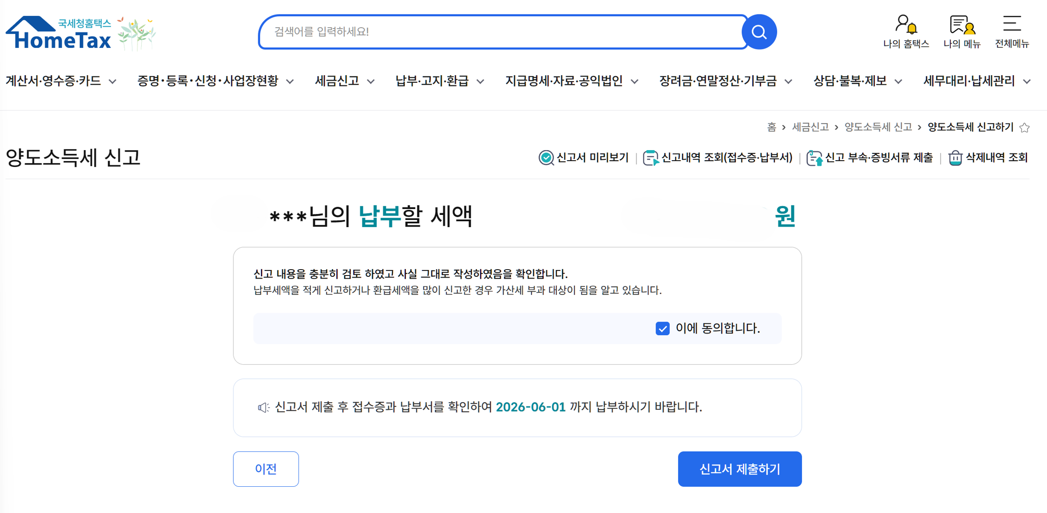The image size is (1047, 513).
Task: Toggle the favorite star beside 양도소득세 신고하기
Action: 1024,128
